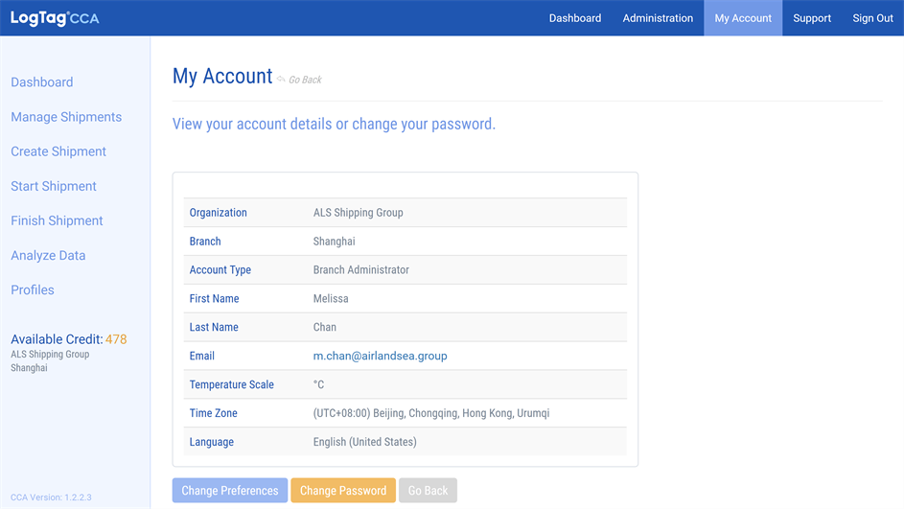Open Profiles in the sidebar
Screen dimensions: 904x509
point(33,289)
